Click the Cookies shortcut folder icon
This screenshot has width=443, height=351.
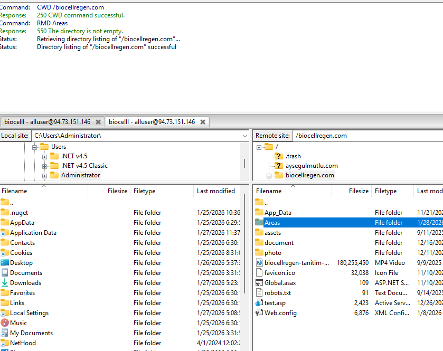(5, 253)
